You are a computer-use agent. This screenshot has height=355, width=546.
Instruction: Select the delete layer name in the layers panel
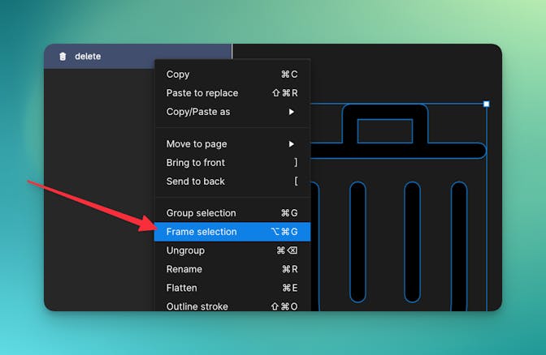point(88,57)
